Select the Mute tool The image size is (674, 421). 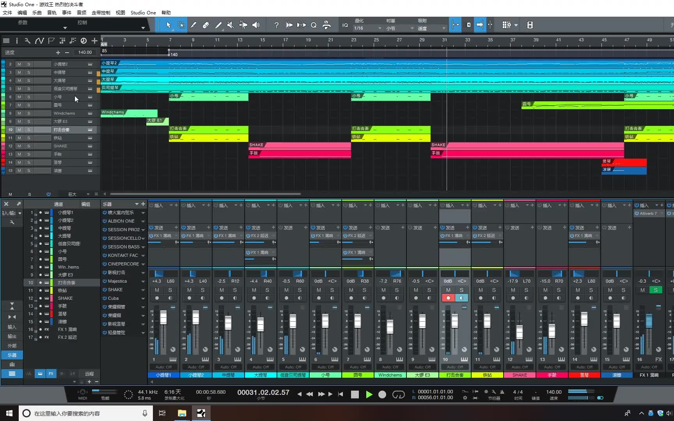coord(231,25)
